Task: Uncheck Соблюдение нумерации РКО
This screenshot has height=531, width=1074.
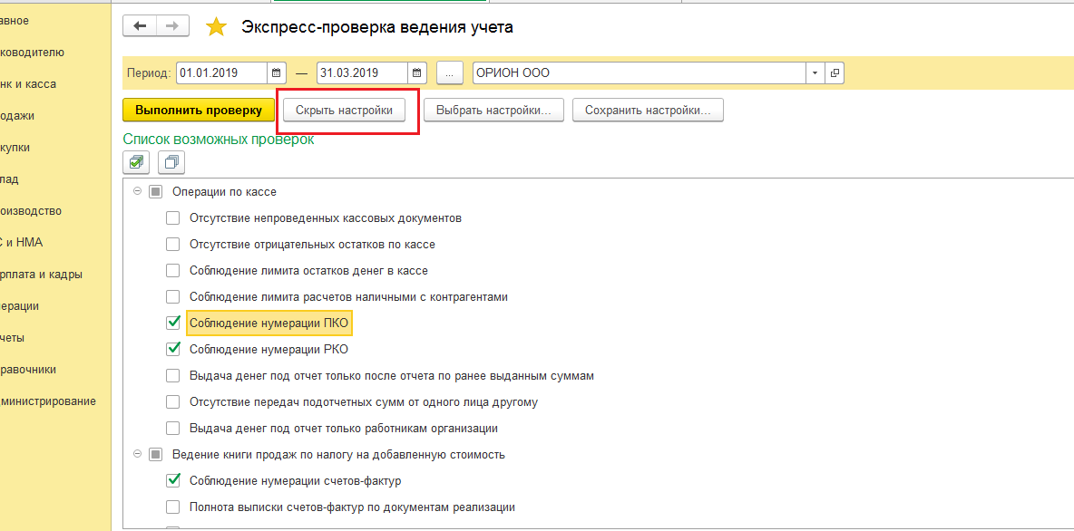Action: [x=173, y=349]
